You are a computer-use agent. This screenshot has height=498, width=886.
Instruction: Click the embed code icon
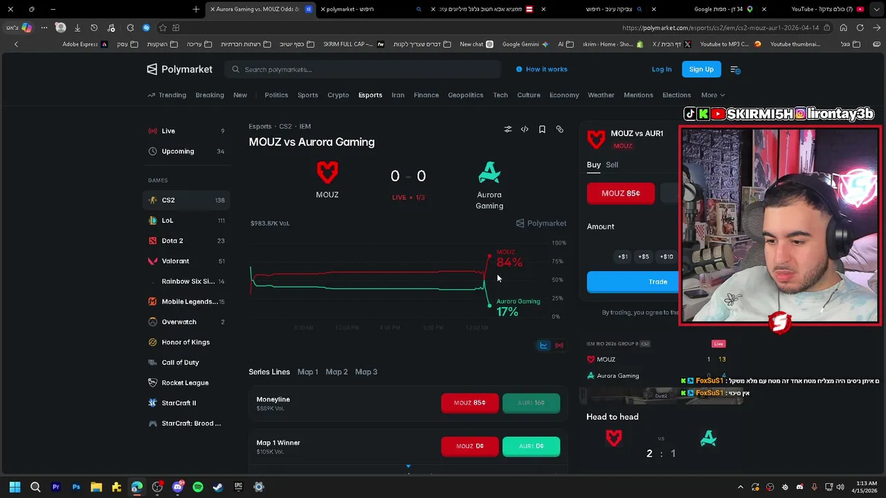(x=525, y=129)
